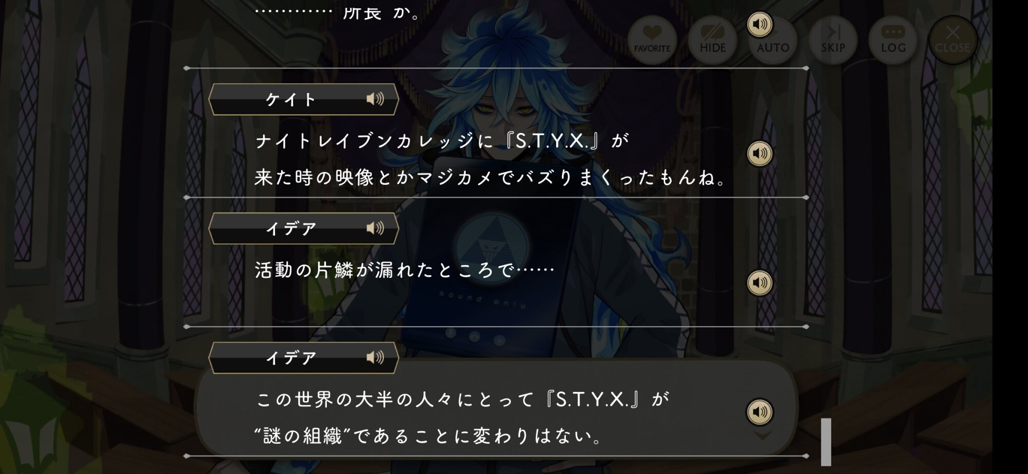Select the ケイト speaker name tag
Image resolution: width=1028 pixels, height=474 pixels.
303,99
